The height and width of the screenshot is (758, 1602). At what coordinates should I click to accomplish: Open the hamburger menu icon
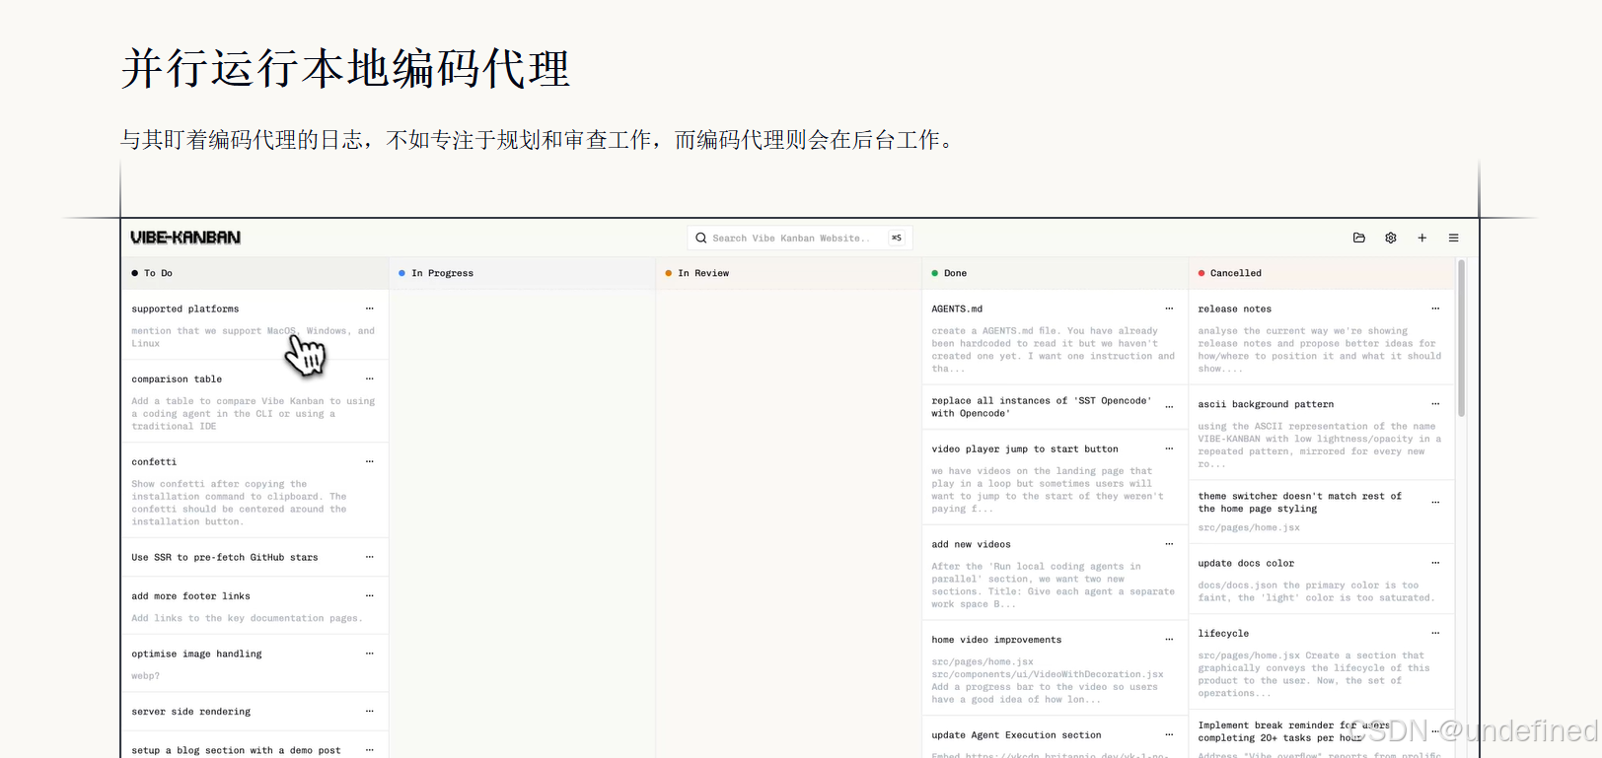[x=1453, y=238]
